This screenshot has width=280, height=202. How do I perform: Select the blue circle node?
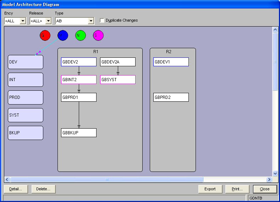63,35
